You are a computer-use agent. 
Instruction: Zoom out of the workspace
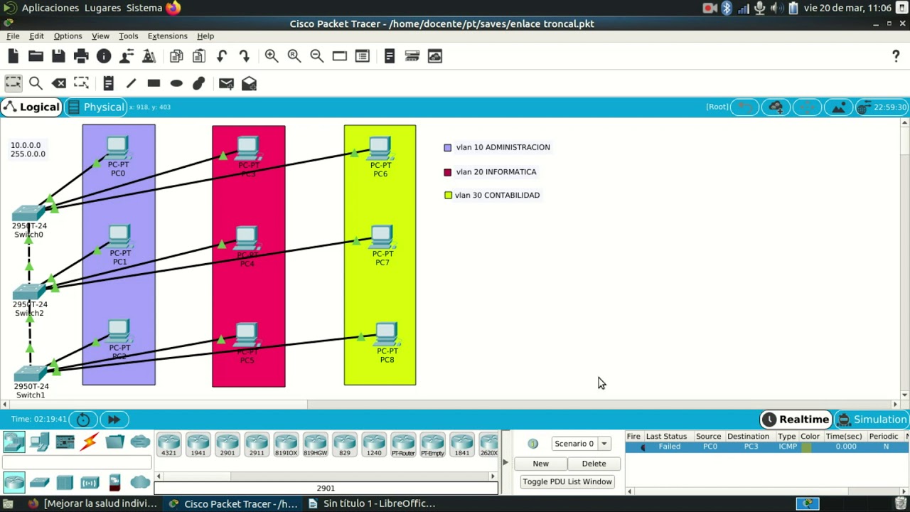[317, 56]
